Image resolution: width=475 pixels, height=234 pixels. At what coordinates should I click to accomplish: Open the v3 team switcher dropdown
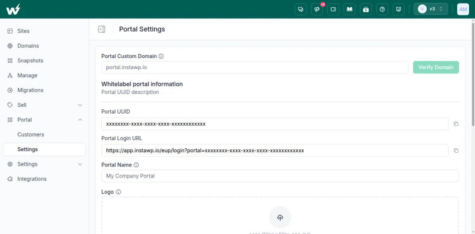[431, 9]
